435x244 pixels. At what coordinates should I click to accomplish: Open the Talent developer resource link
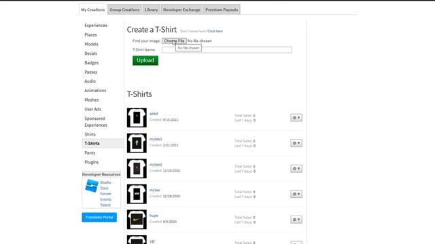tap(105, 205)
